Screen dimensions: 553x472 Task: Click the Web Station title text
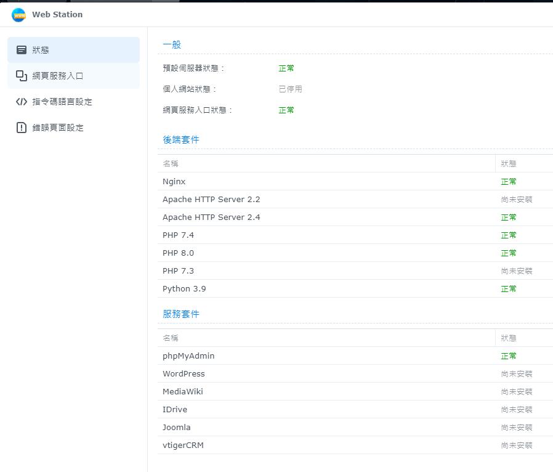point(57,14)
